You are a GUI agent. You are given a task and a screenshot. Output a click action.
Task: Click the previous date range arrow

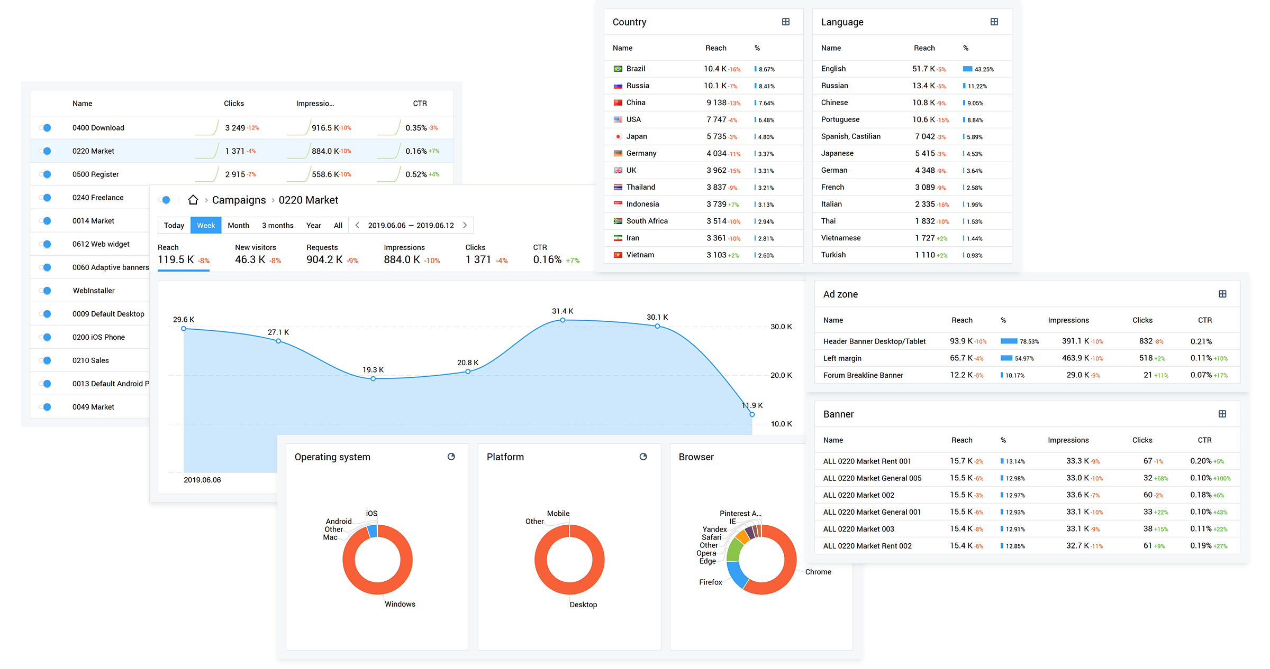point(357,225)
